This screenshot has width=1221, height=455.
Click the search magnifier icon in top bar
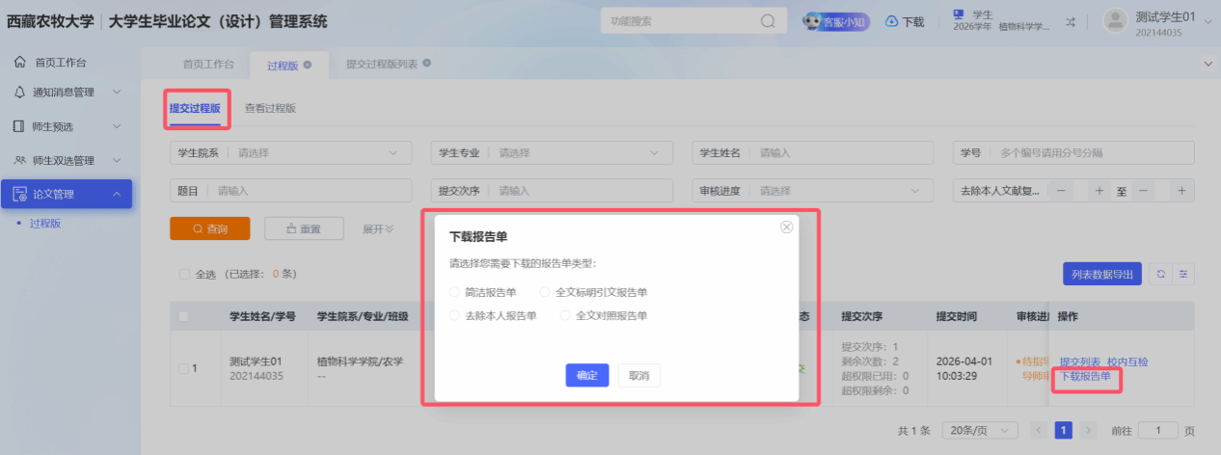[768, 21]
